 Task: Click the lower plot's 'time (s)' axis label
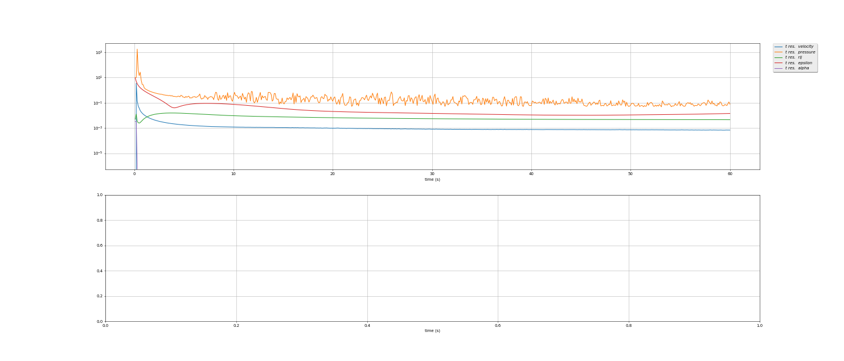432,331
